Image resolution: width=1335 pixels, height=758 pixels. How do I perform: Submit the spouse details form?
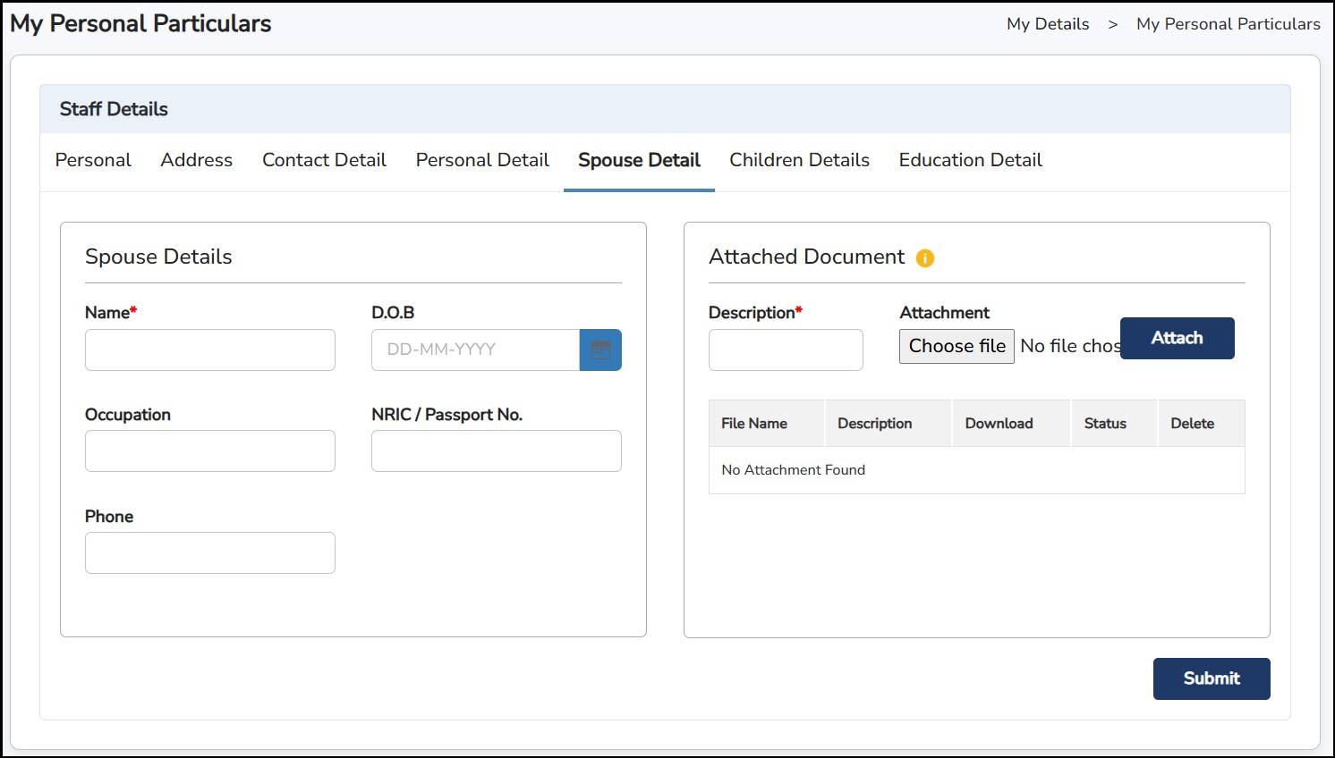point(1211,678)
